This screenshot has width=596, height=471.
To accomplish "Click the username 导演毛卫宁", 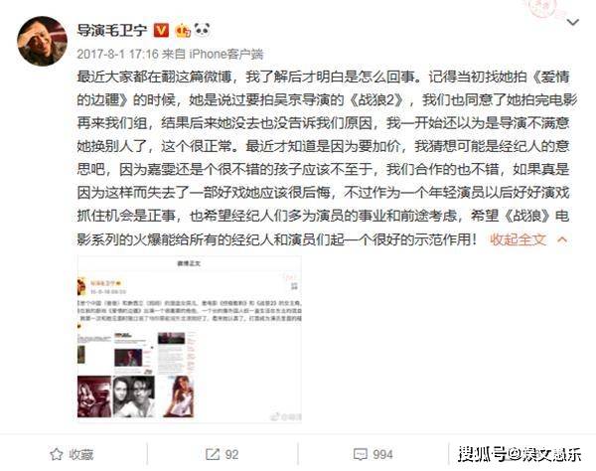I will pyautogui.click(x=112, y=30).
